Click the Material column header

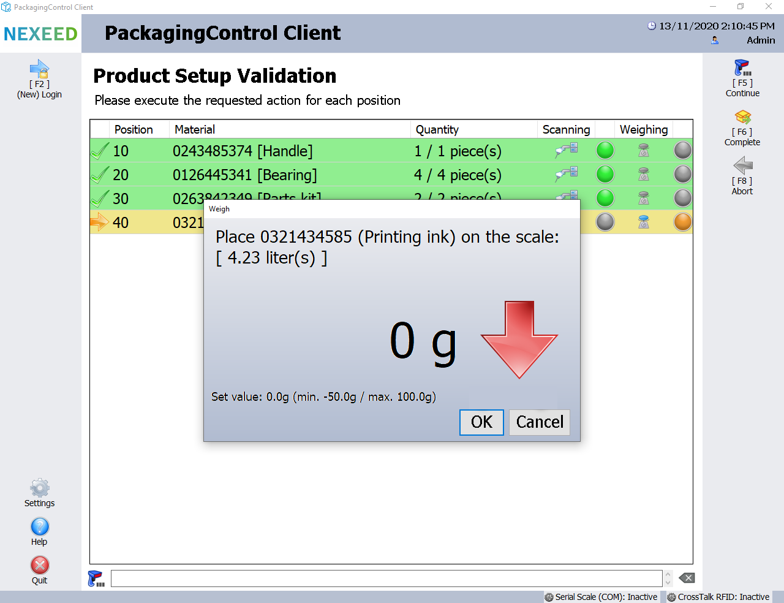(195, 129)
